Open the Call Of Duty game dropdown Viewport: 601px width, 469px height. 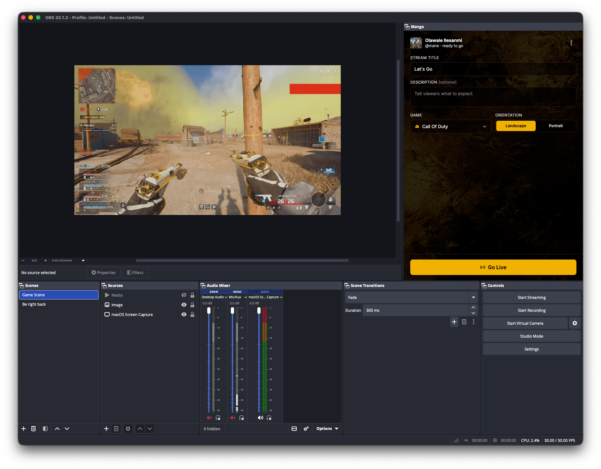[451, 127]
